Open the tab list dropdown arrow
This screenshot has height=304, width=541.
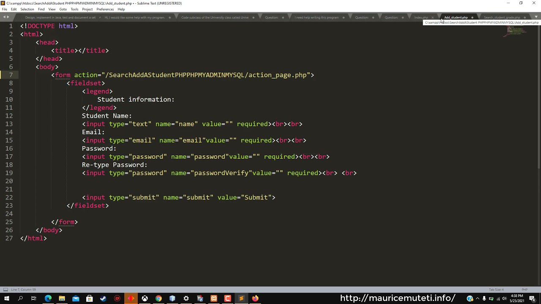pos(536,17)
